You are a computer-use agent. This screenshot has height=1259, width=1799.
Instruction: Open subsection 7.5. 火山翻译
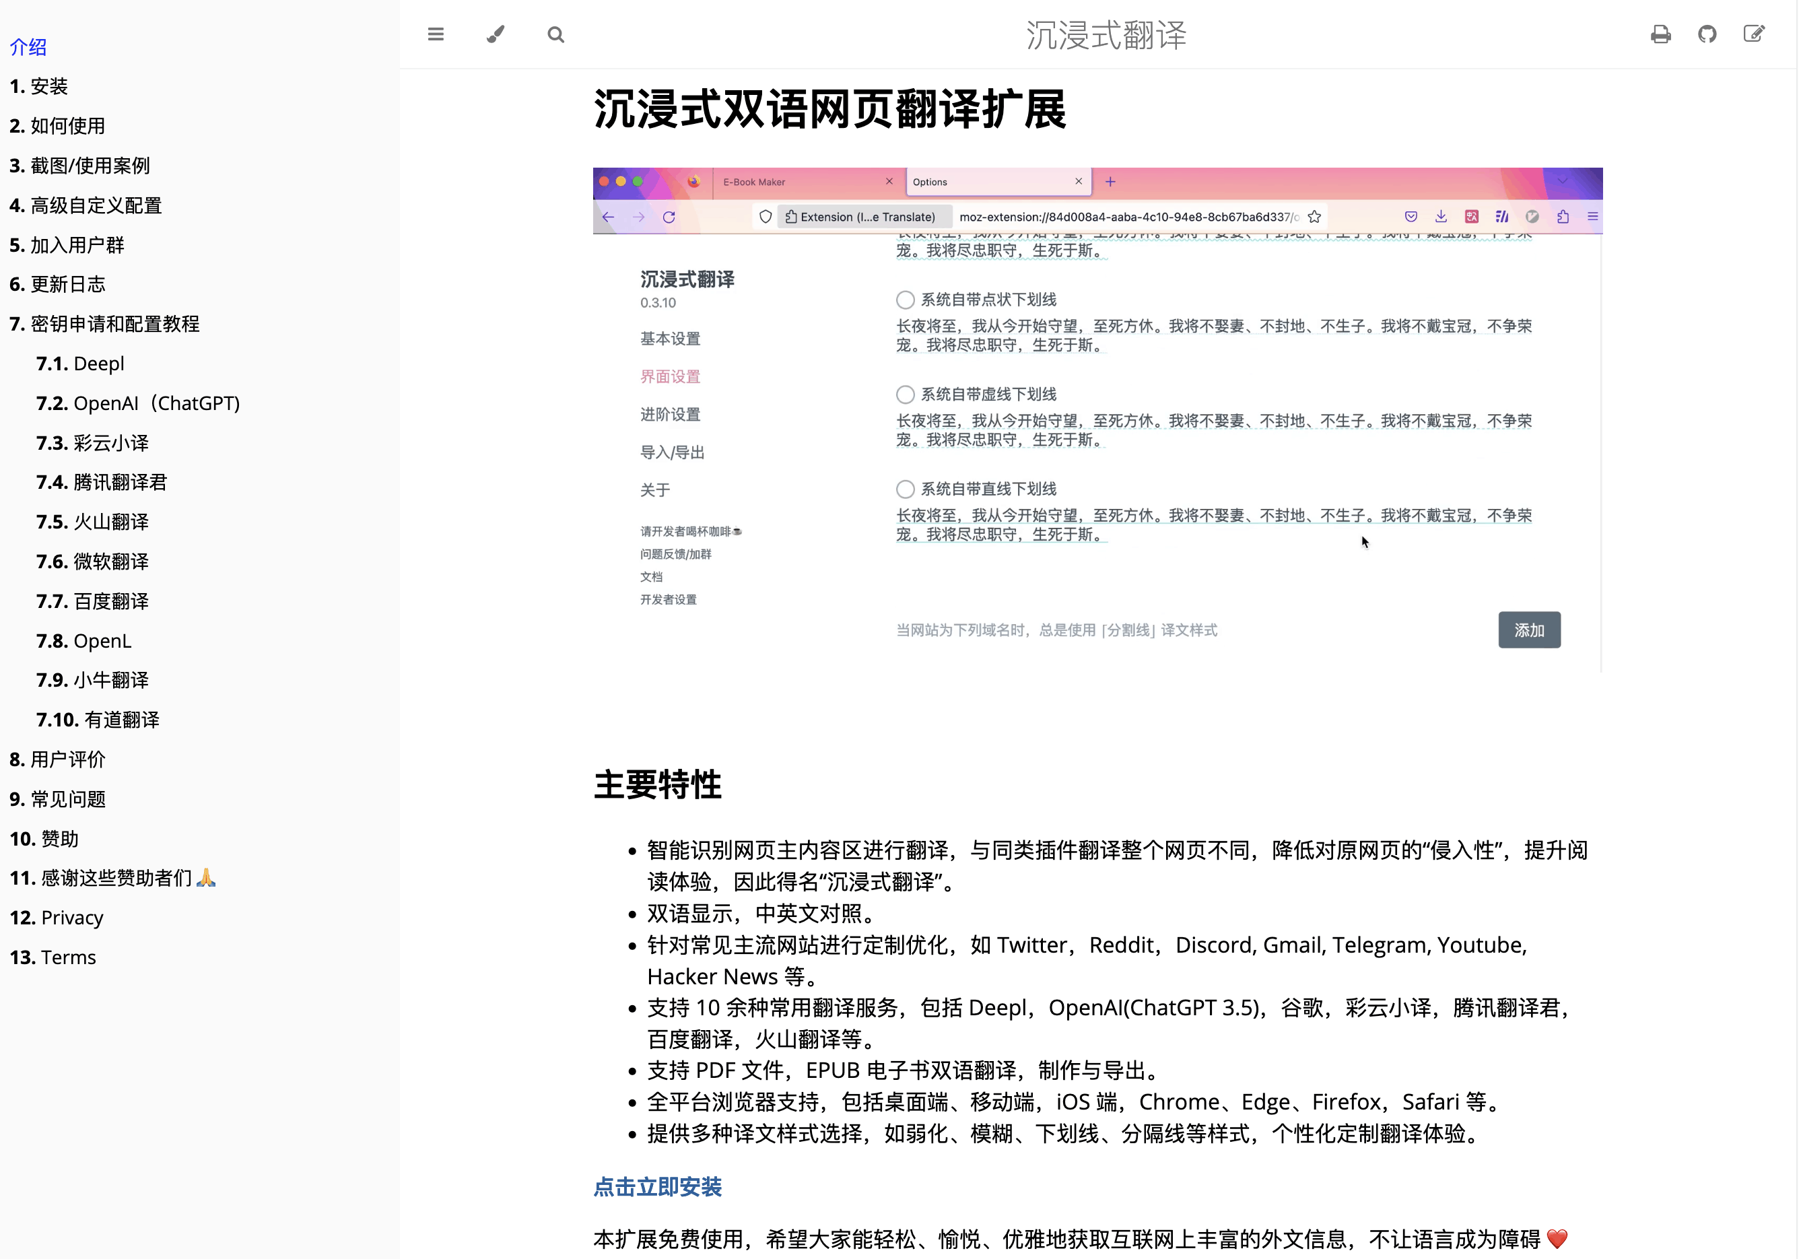(x=92, y=522)
